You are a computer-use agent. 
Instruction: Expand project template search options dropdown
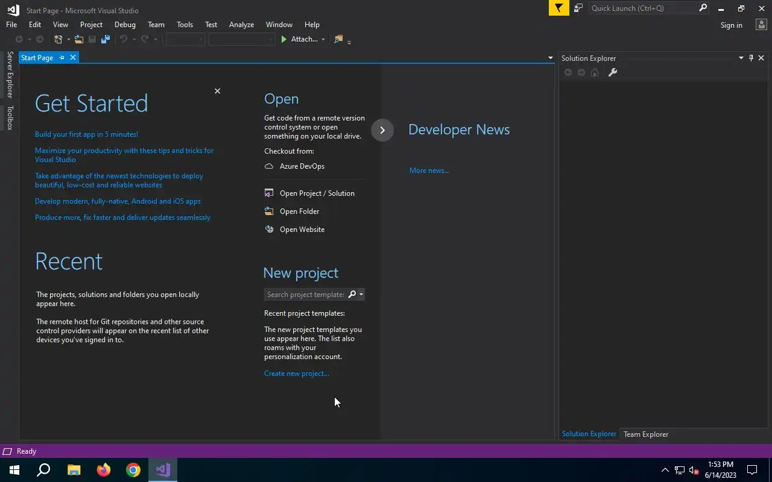click(361, 295)
